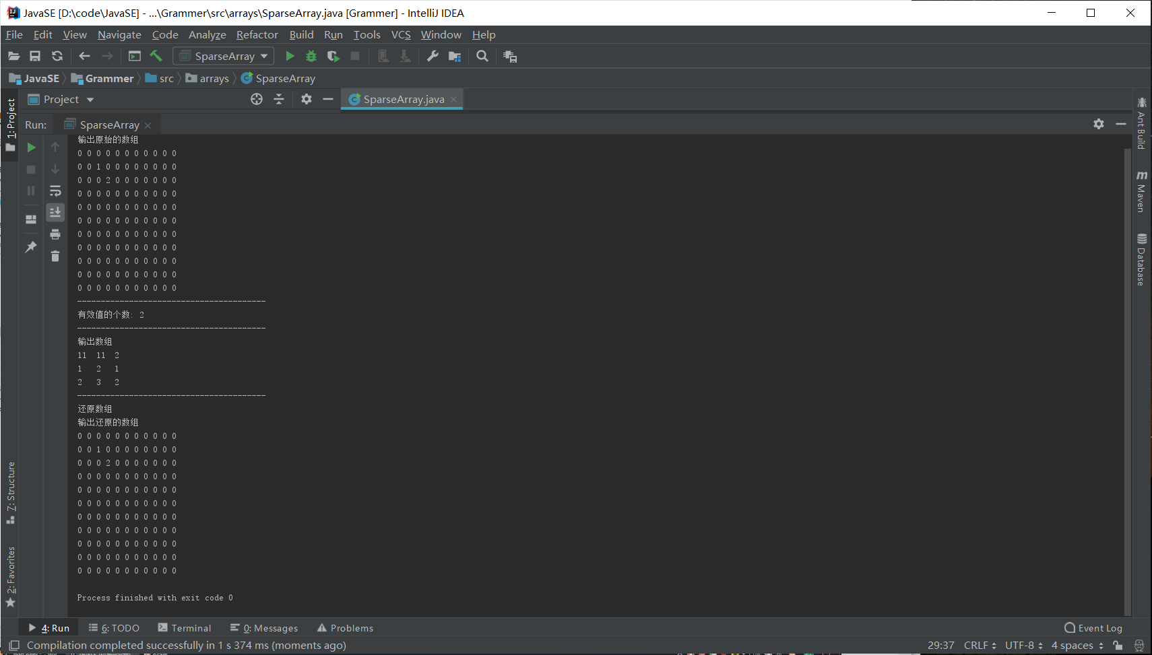This screenshot has height=655, width=1152.
Task: Open the File menu
Action: [x=14, y=35]
